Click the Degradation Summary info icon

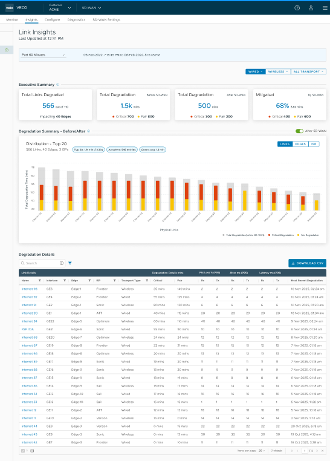click(89, 131)
